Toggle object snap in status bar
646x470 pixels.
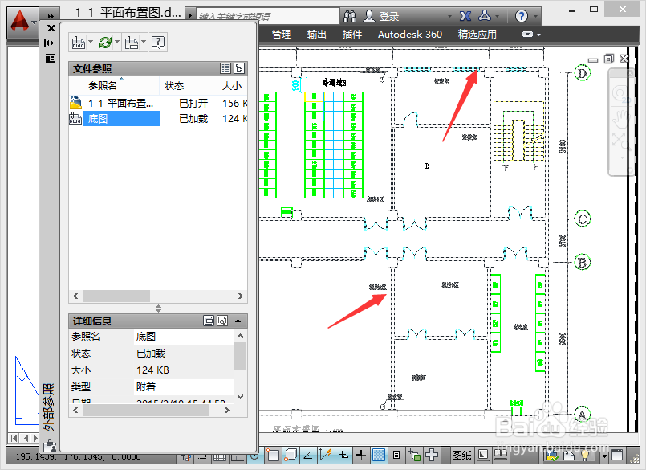point(272,455)
